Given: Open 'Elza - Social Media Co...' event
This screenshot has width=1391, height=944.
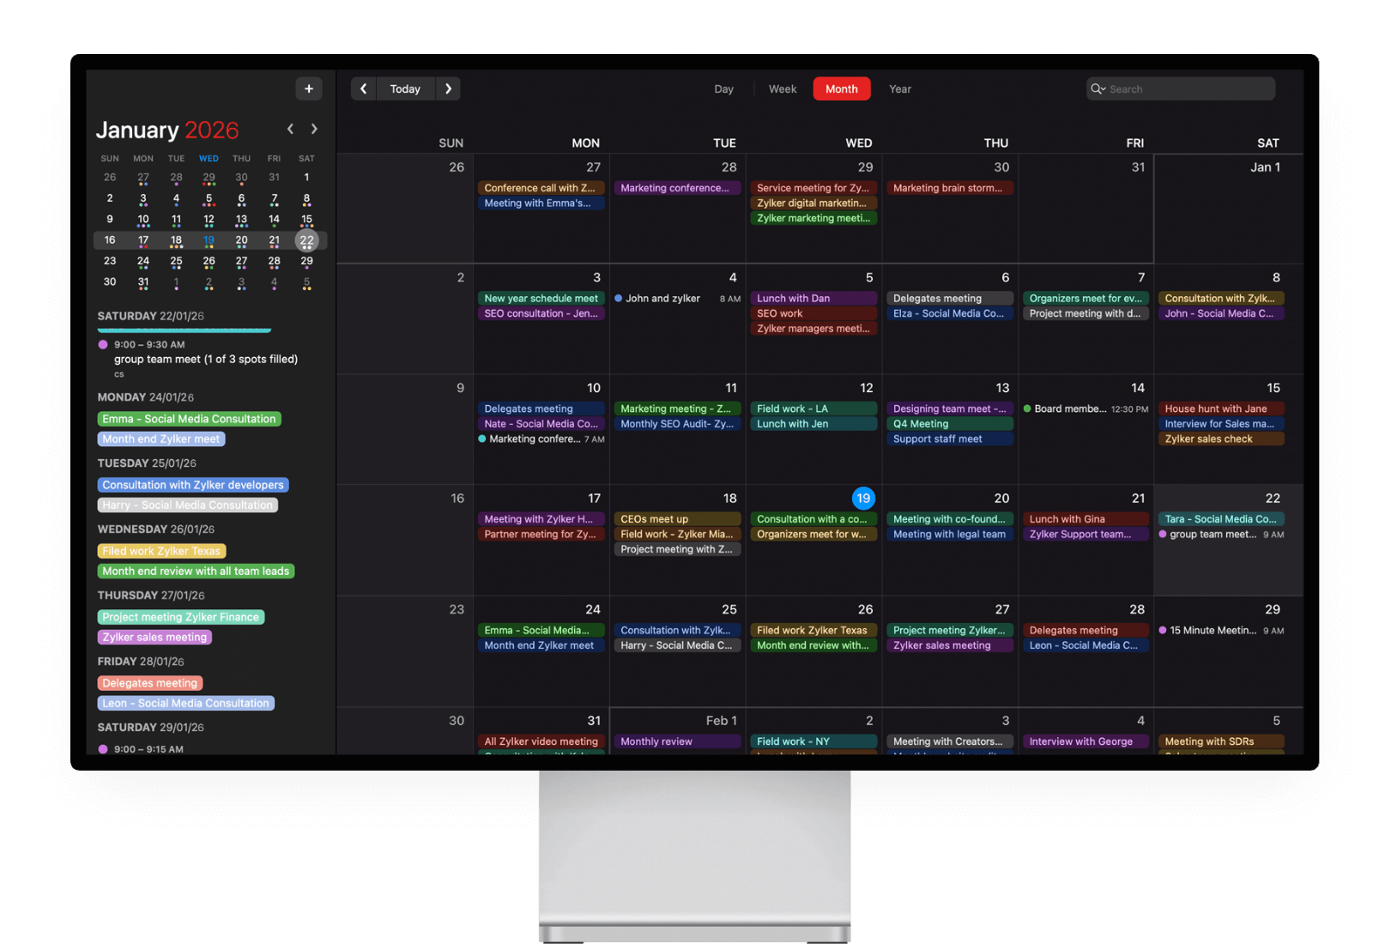Looking at the screenshot, I should pos(950,314).
